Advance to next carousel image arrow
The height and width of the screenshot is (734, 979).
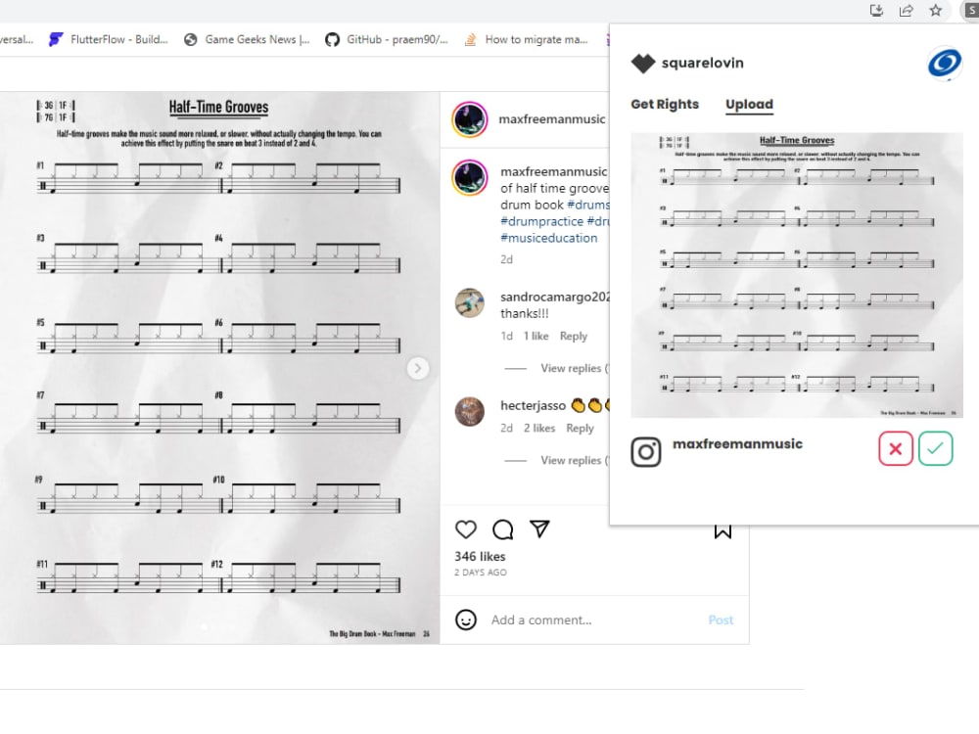(x=418, y=368)
